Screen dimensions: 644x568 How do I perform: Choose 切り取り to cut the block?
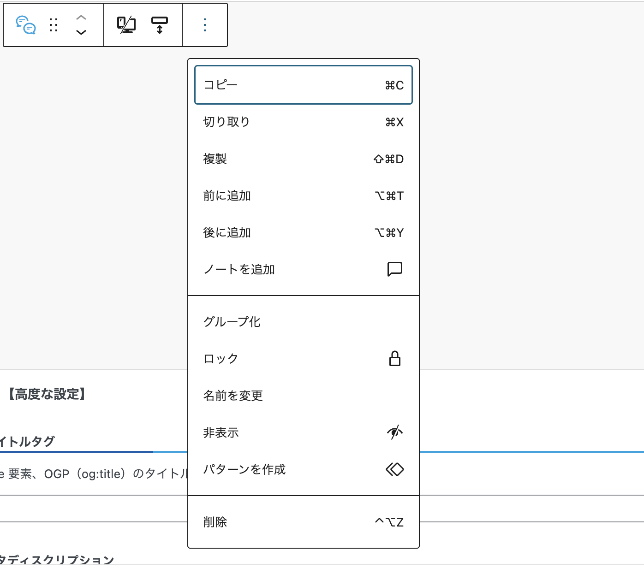tap(303, 122)
